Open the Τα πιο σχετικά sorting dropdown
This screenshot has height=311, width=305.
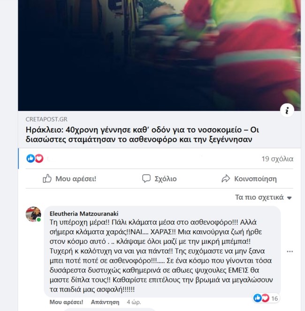tap(263, 197)
